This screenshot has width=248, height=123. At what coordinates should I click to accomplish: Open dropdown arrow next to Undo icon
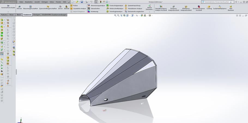tap(93, 2)
